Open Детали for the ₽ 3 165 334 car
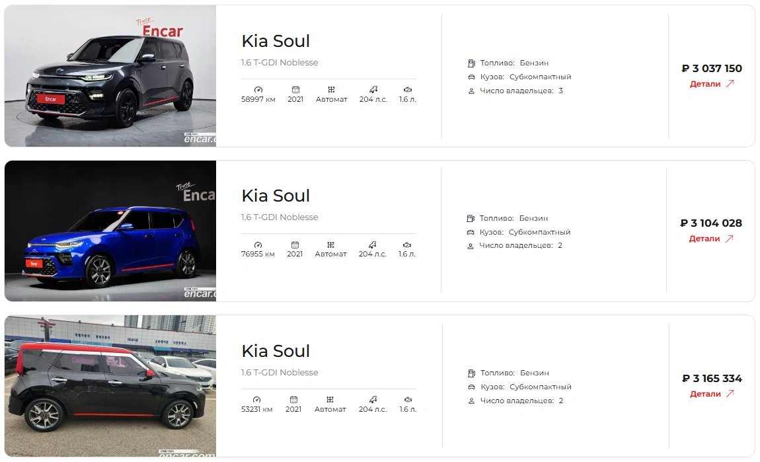The height and width of the screenshot is (462, 760). [705, 394]
